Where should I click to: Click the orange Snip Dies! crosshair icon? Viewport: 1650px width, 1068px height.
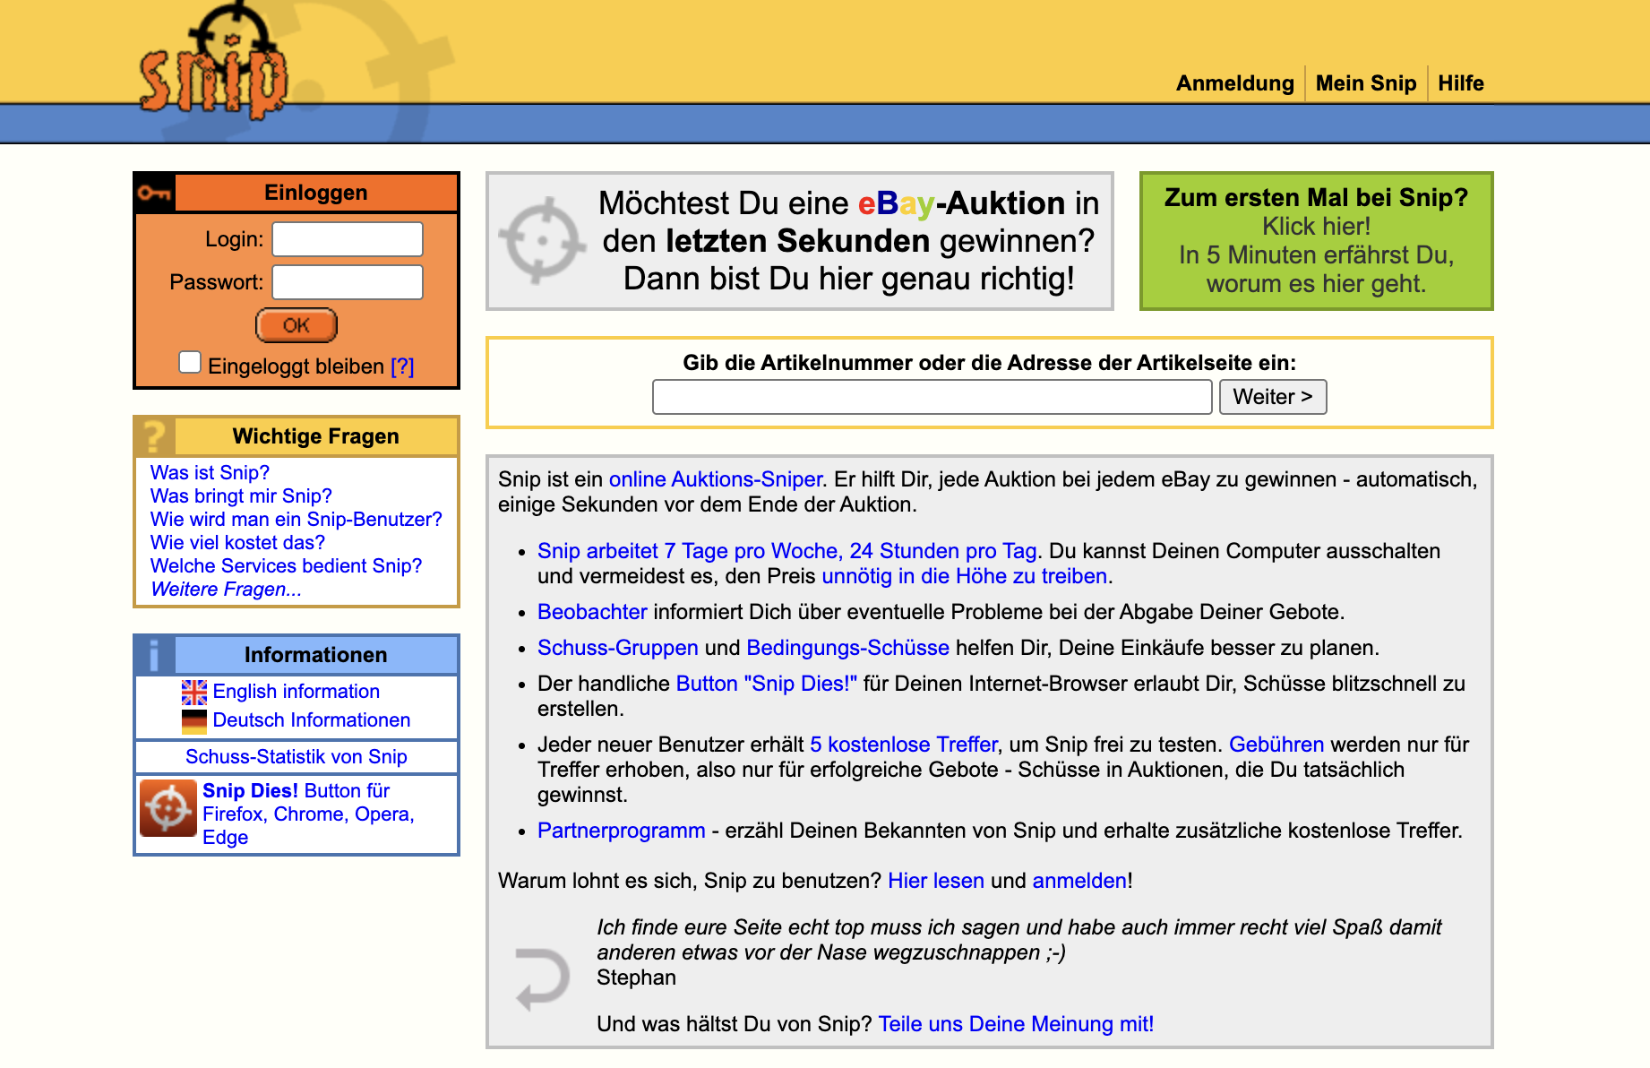(x=168, y=808)
